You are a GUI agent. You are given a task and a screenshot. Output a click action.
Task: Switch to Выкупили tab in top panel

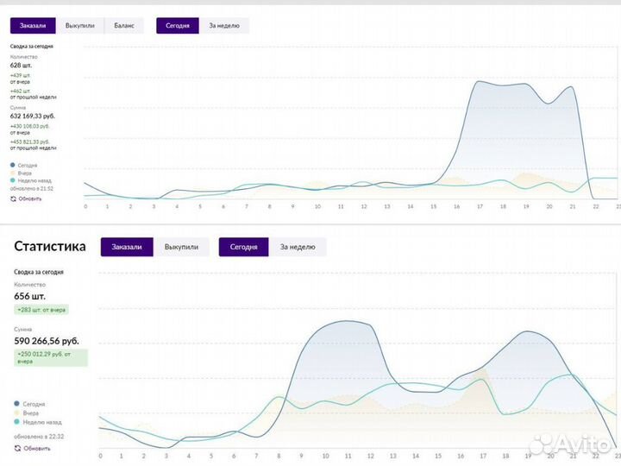(82, 26)
